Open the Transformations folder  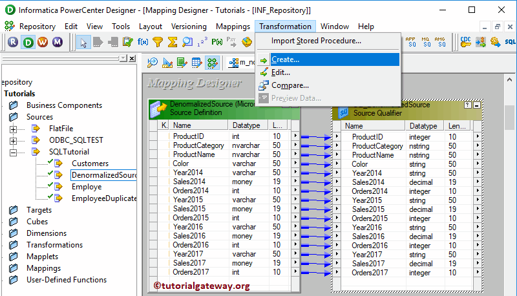[54, 245]
